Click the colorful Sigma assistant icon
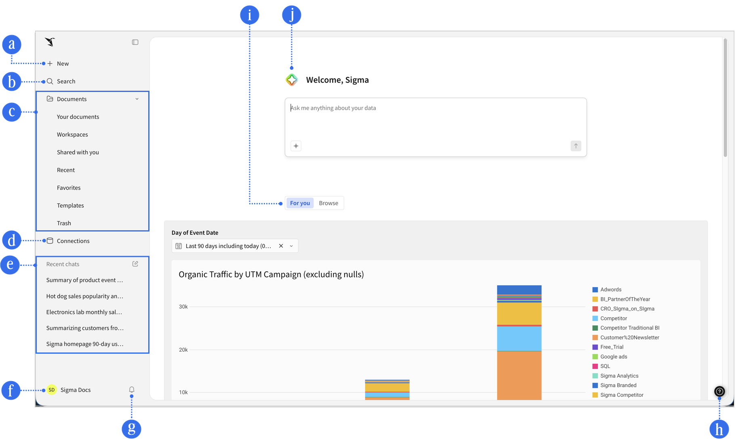This screenshot has height=440, width=736. click(x=292, y=80)
